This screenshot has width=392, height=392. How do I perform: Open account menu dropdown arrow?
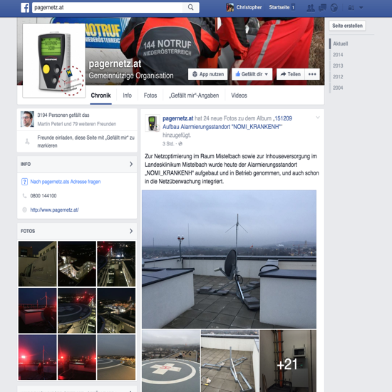pos(361,8)
